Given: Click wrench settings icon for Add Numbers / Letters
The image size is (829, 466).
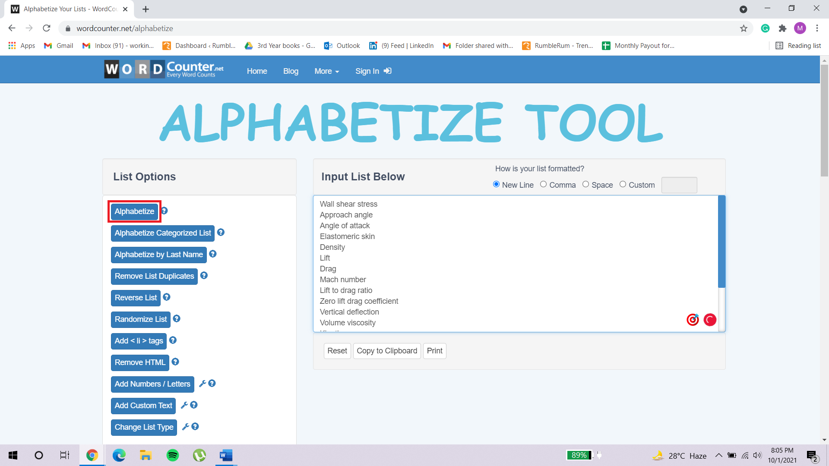Looking at the screenshot, I should [x=202, y=383].
